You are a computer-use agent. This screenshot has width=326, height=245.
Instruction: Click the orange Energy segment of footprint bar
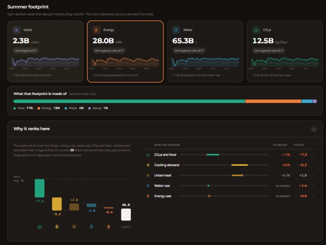pyautogui.click(x=273, y=101)
